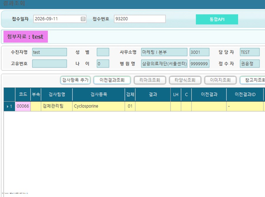265x197 pixels.
Task: Click the 이전결과ID cell showing a dash
Action: tap(245, 106)
